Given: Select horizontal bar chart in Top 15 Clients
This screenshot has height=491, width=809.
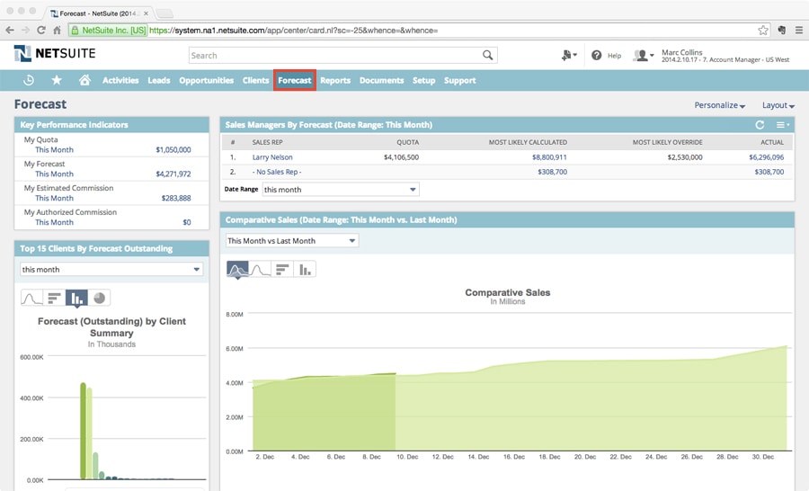Looking at the screenshot, I should coord(54,298).
